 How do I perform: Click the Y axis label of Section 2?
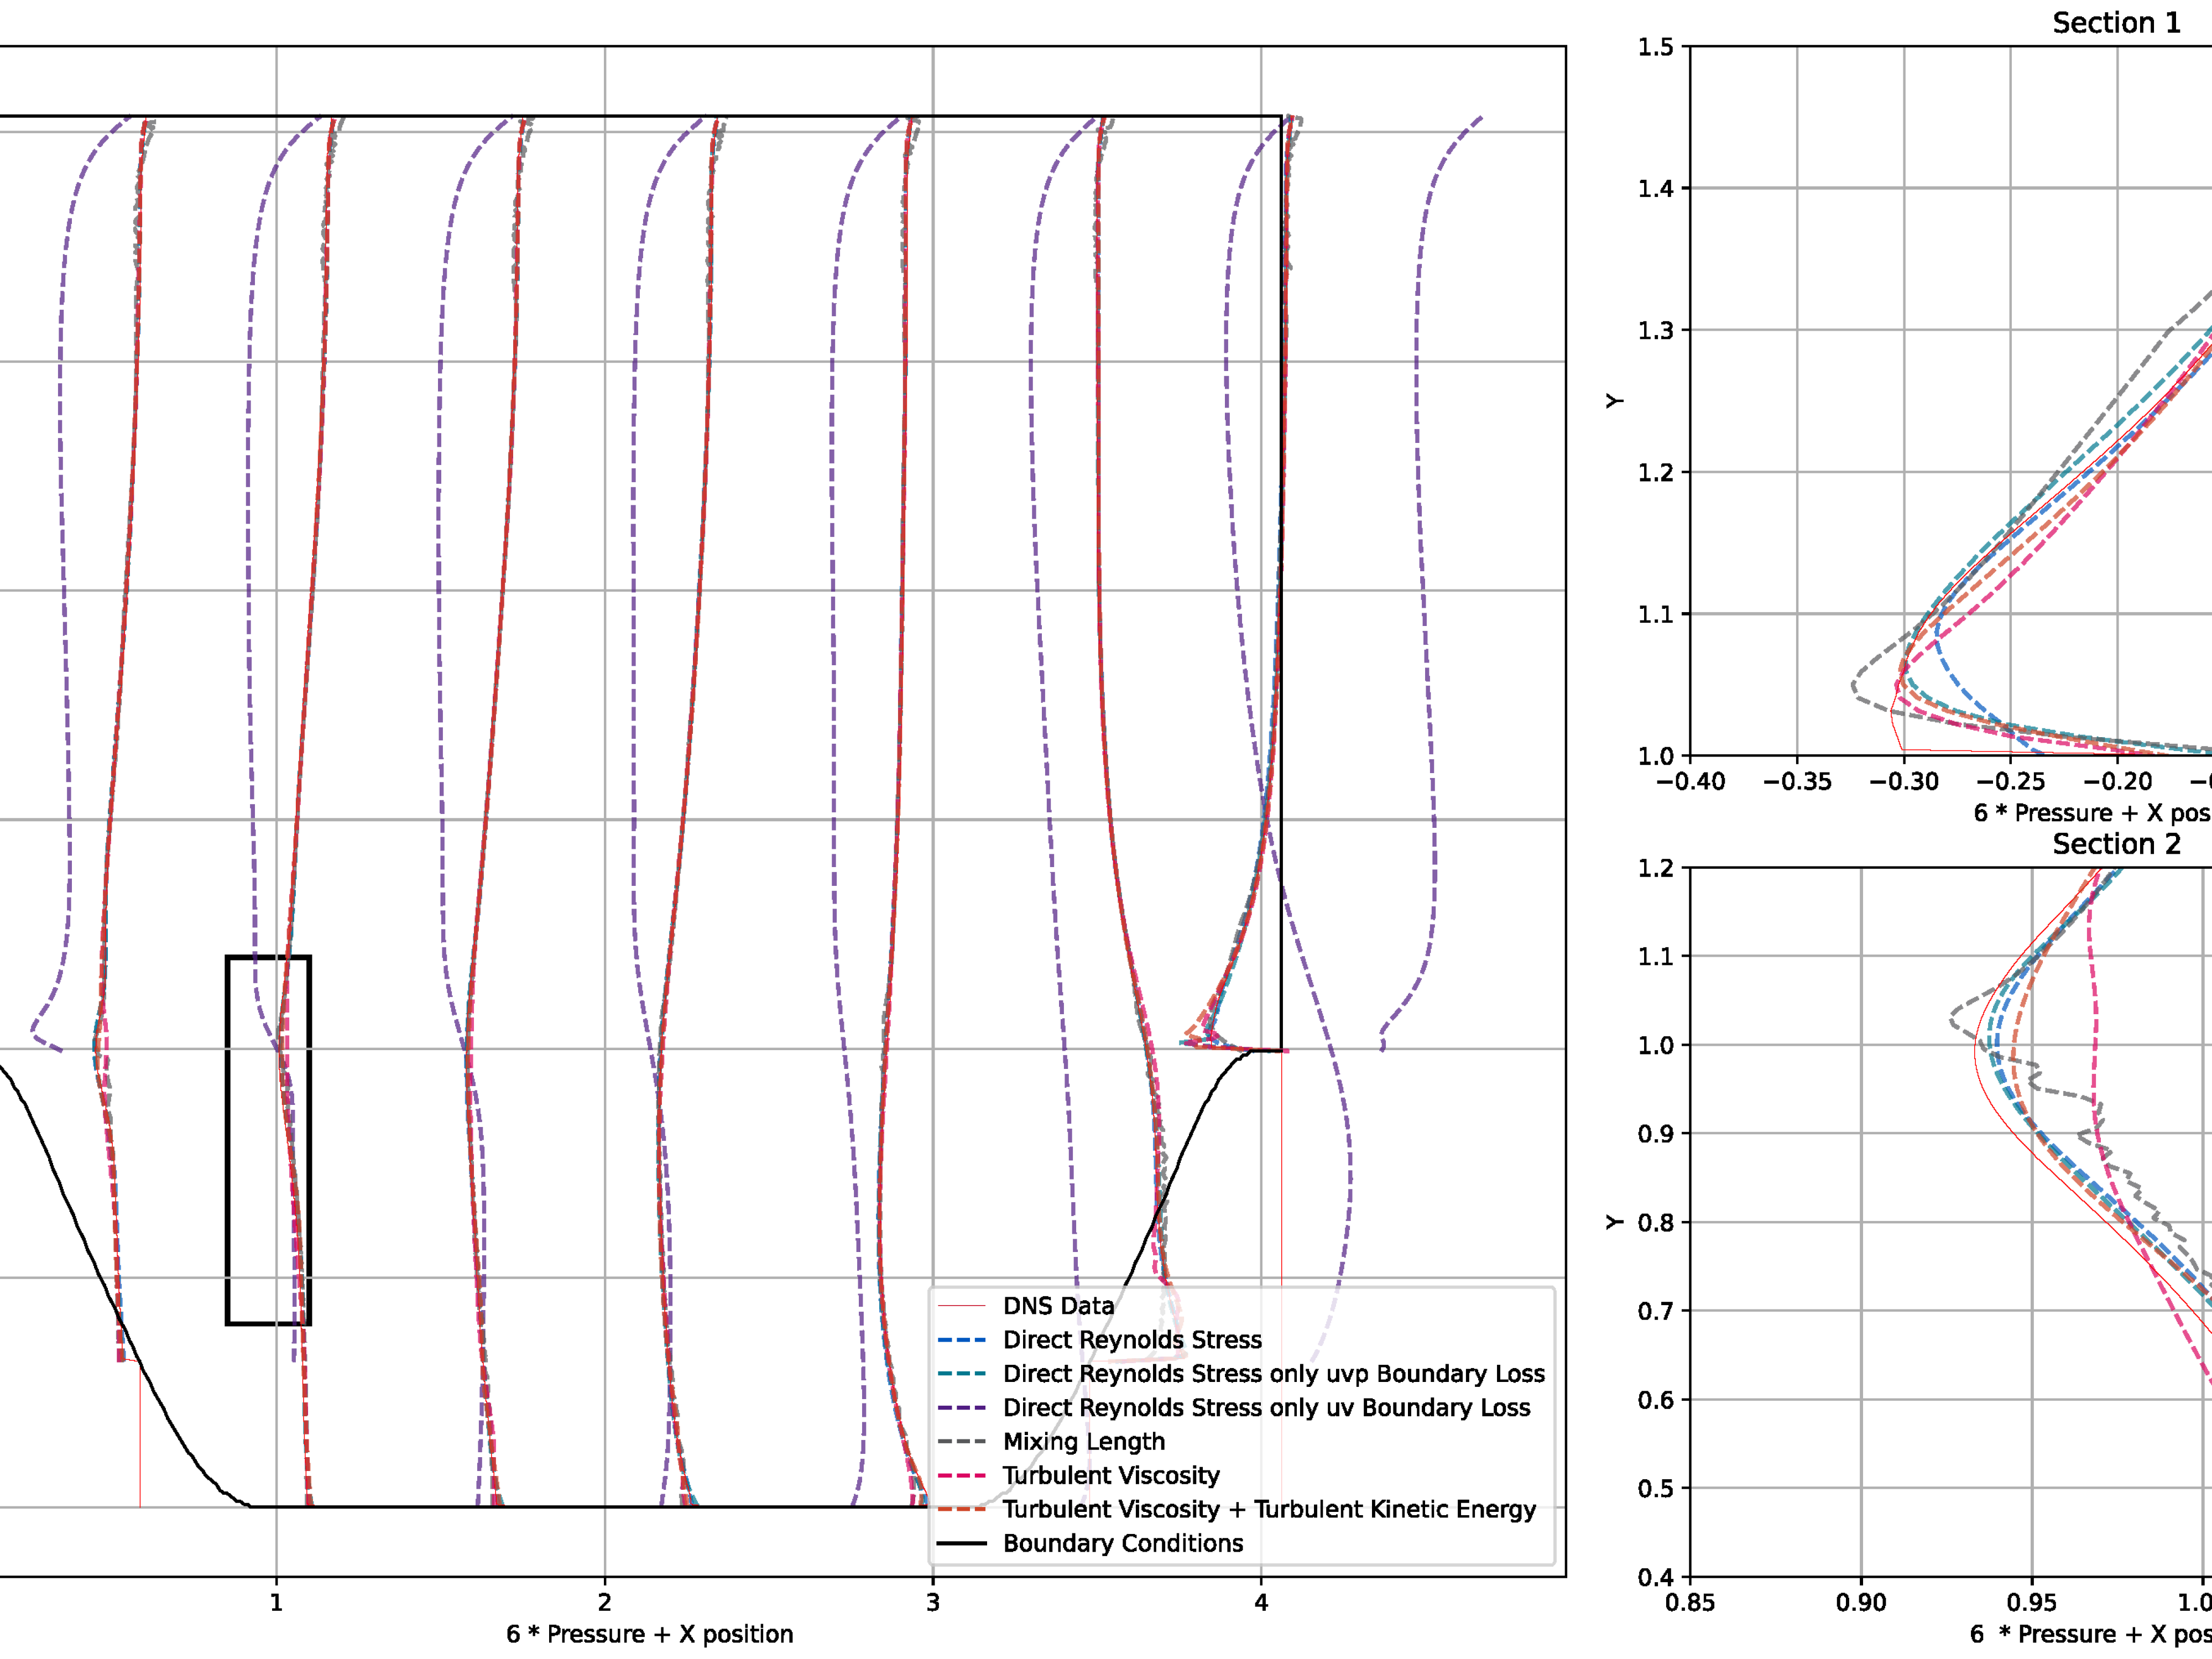(x=1614, y=1222)
